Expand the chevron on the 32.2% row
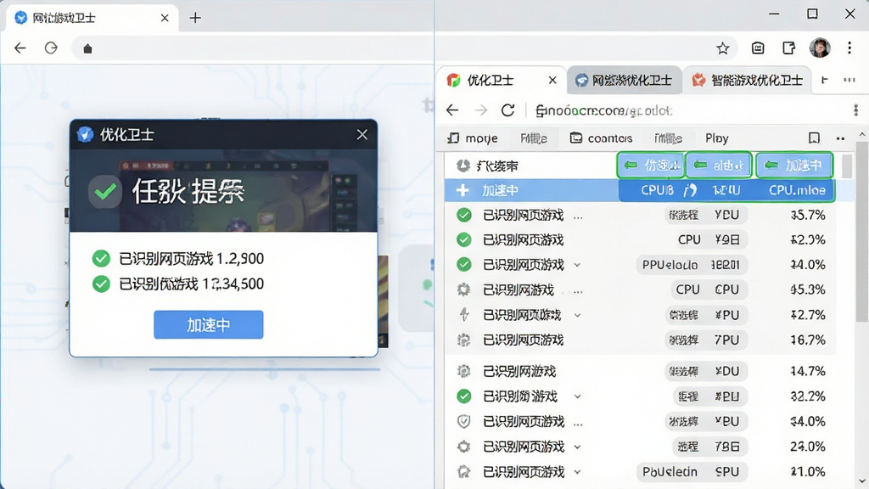Image resolution: width=869 pixels, height=489 pixels. click(577, 397)
